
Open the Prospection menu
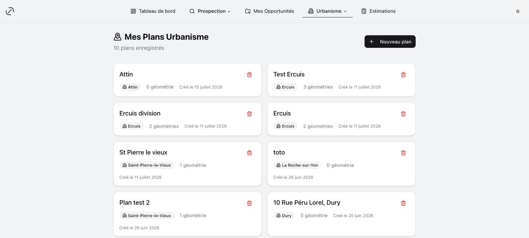coord(210,11)
